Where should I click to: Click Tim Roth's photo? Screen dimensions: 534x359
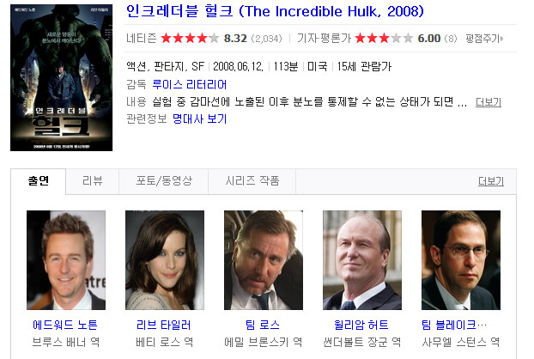pos(264,260)
